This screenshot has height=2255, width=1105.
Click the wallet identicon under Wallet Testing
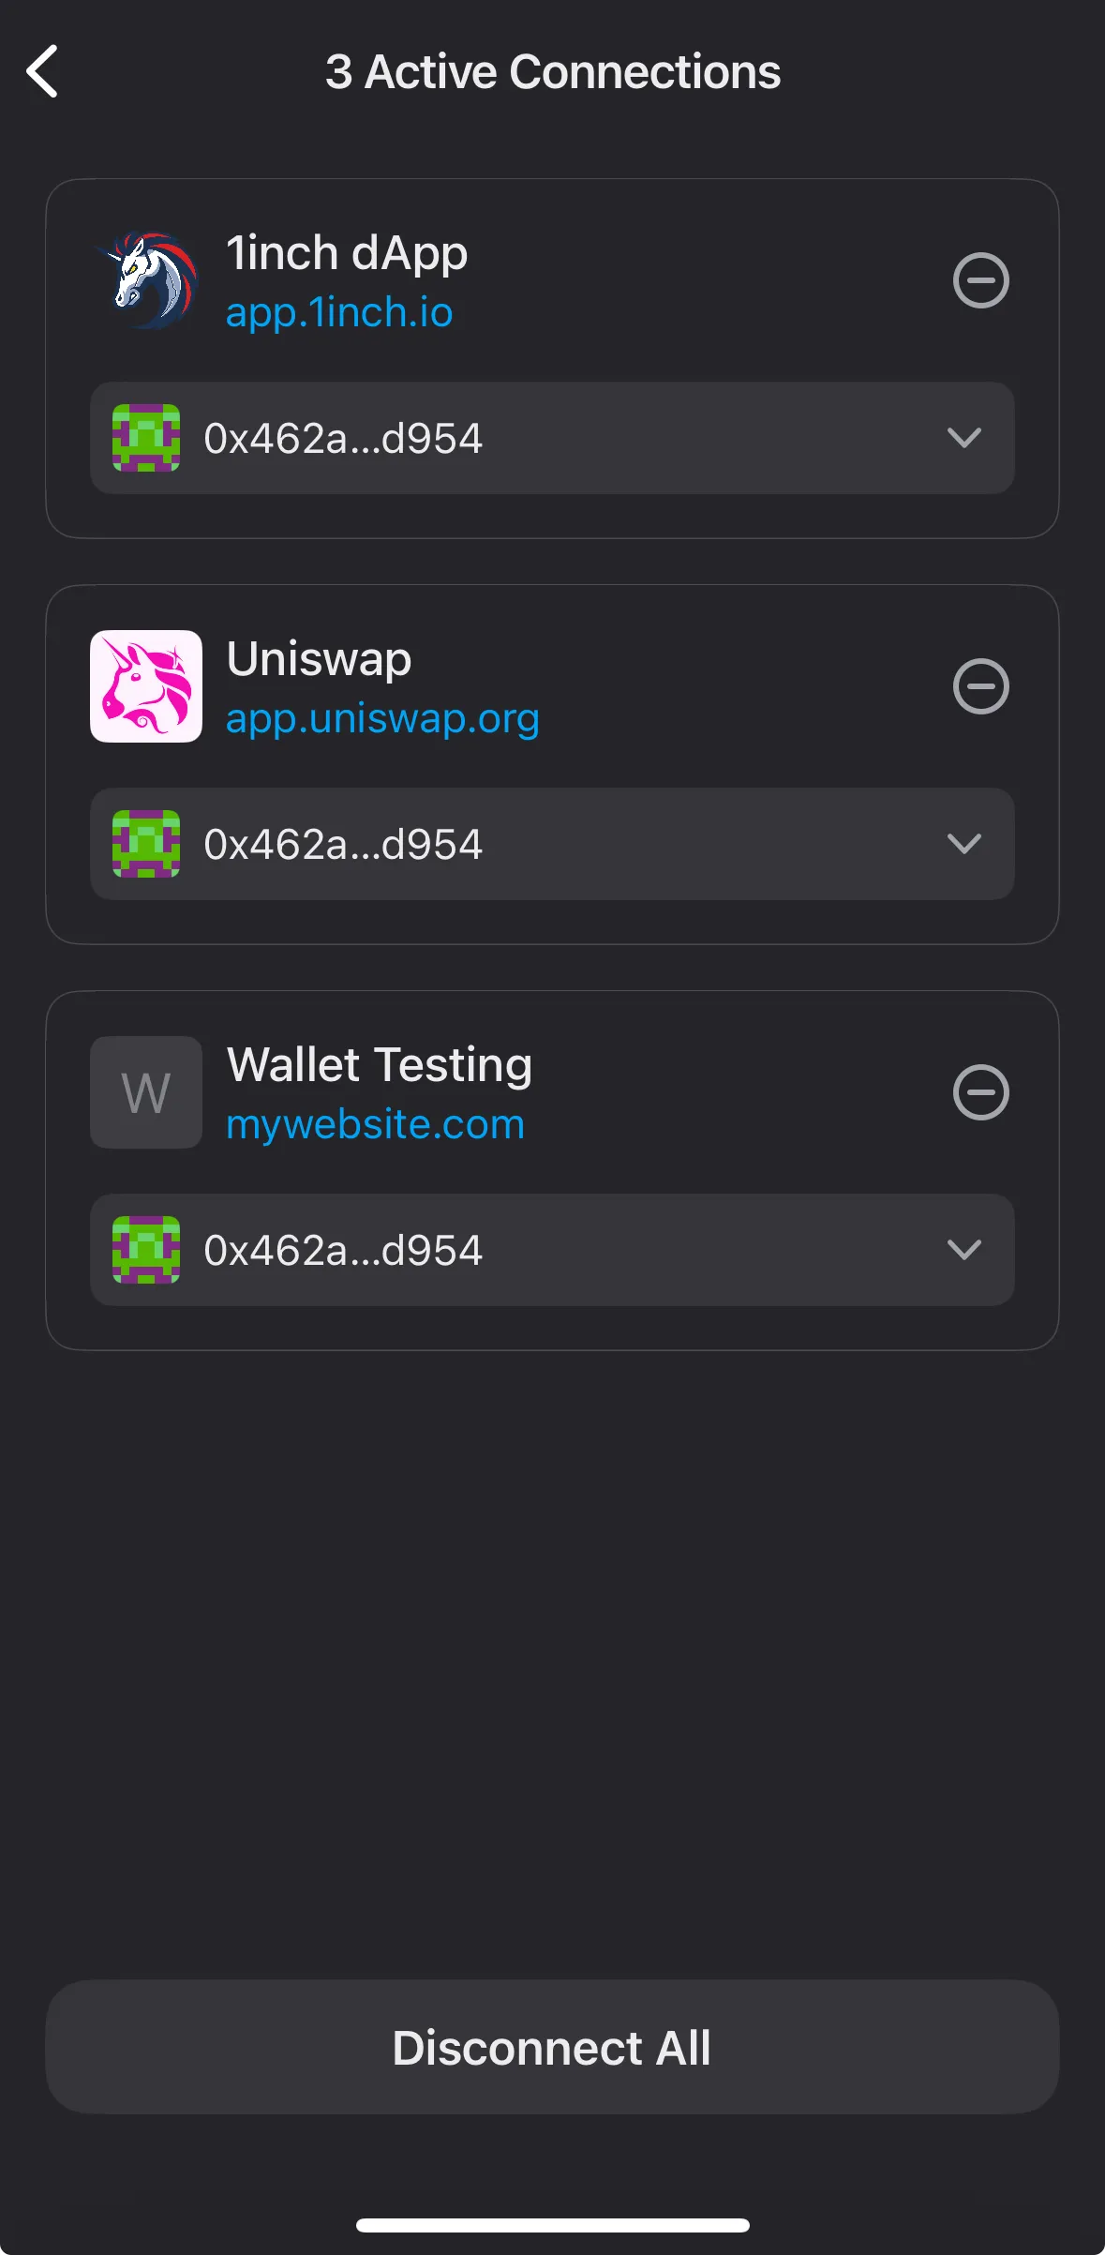click(x=146, y=1250)
